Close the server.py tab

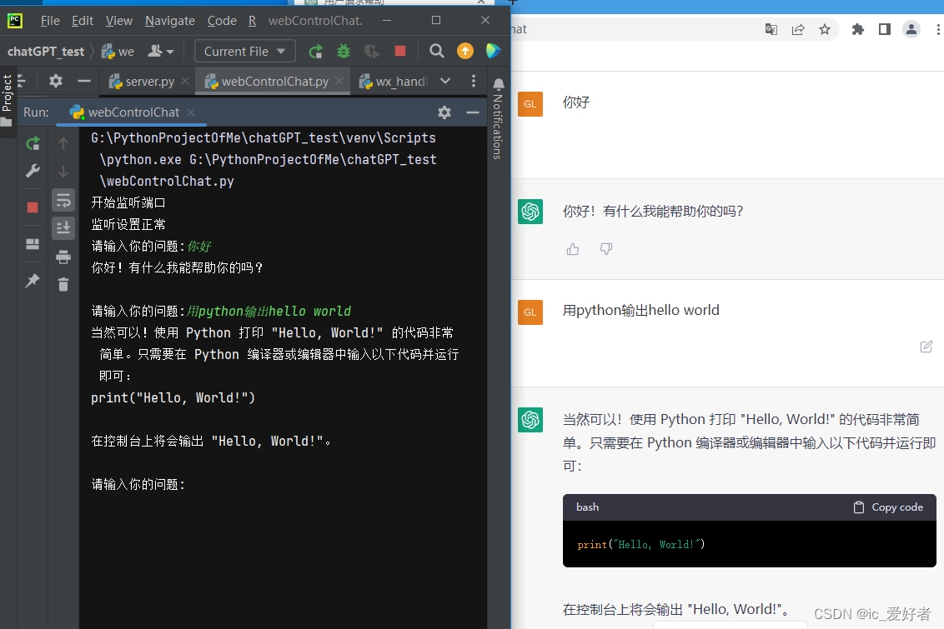185,81
